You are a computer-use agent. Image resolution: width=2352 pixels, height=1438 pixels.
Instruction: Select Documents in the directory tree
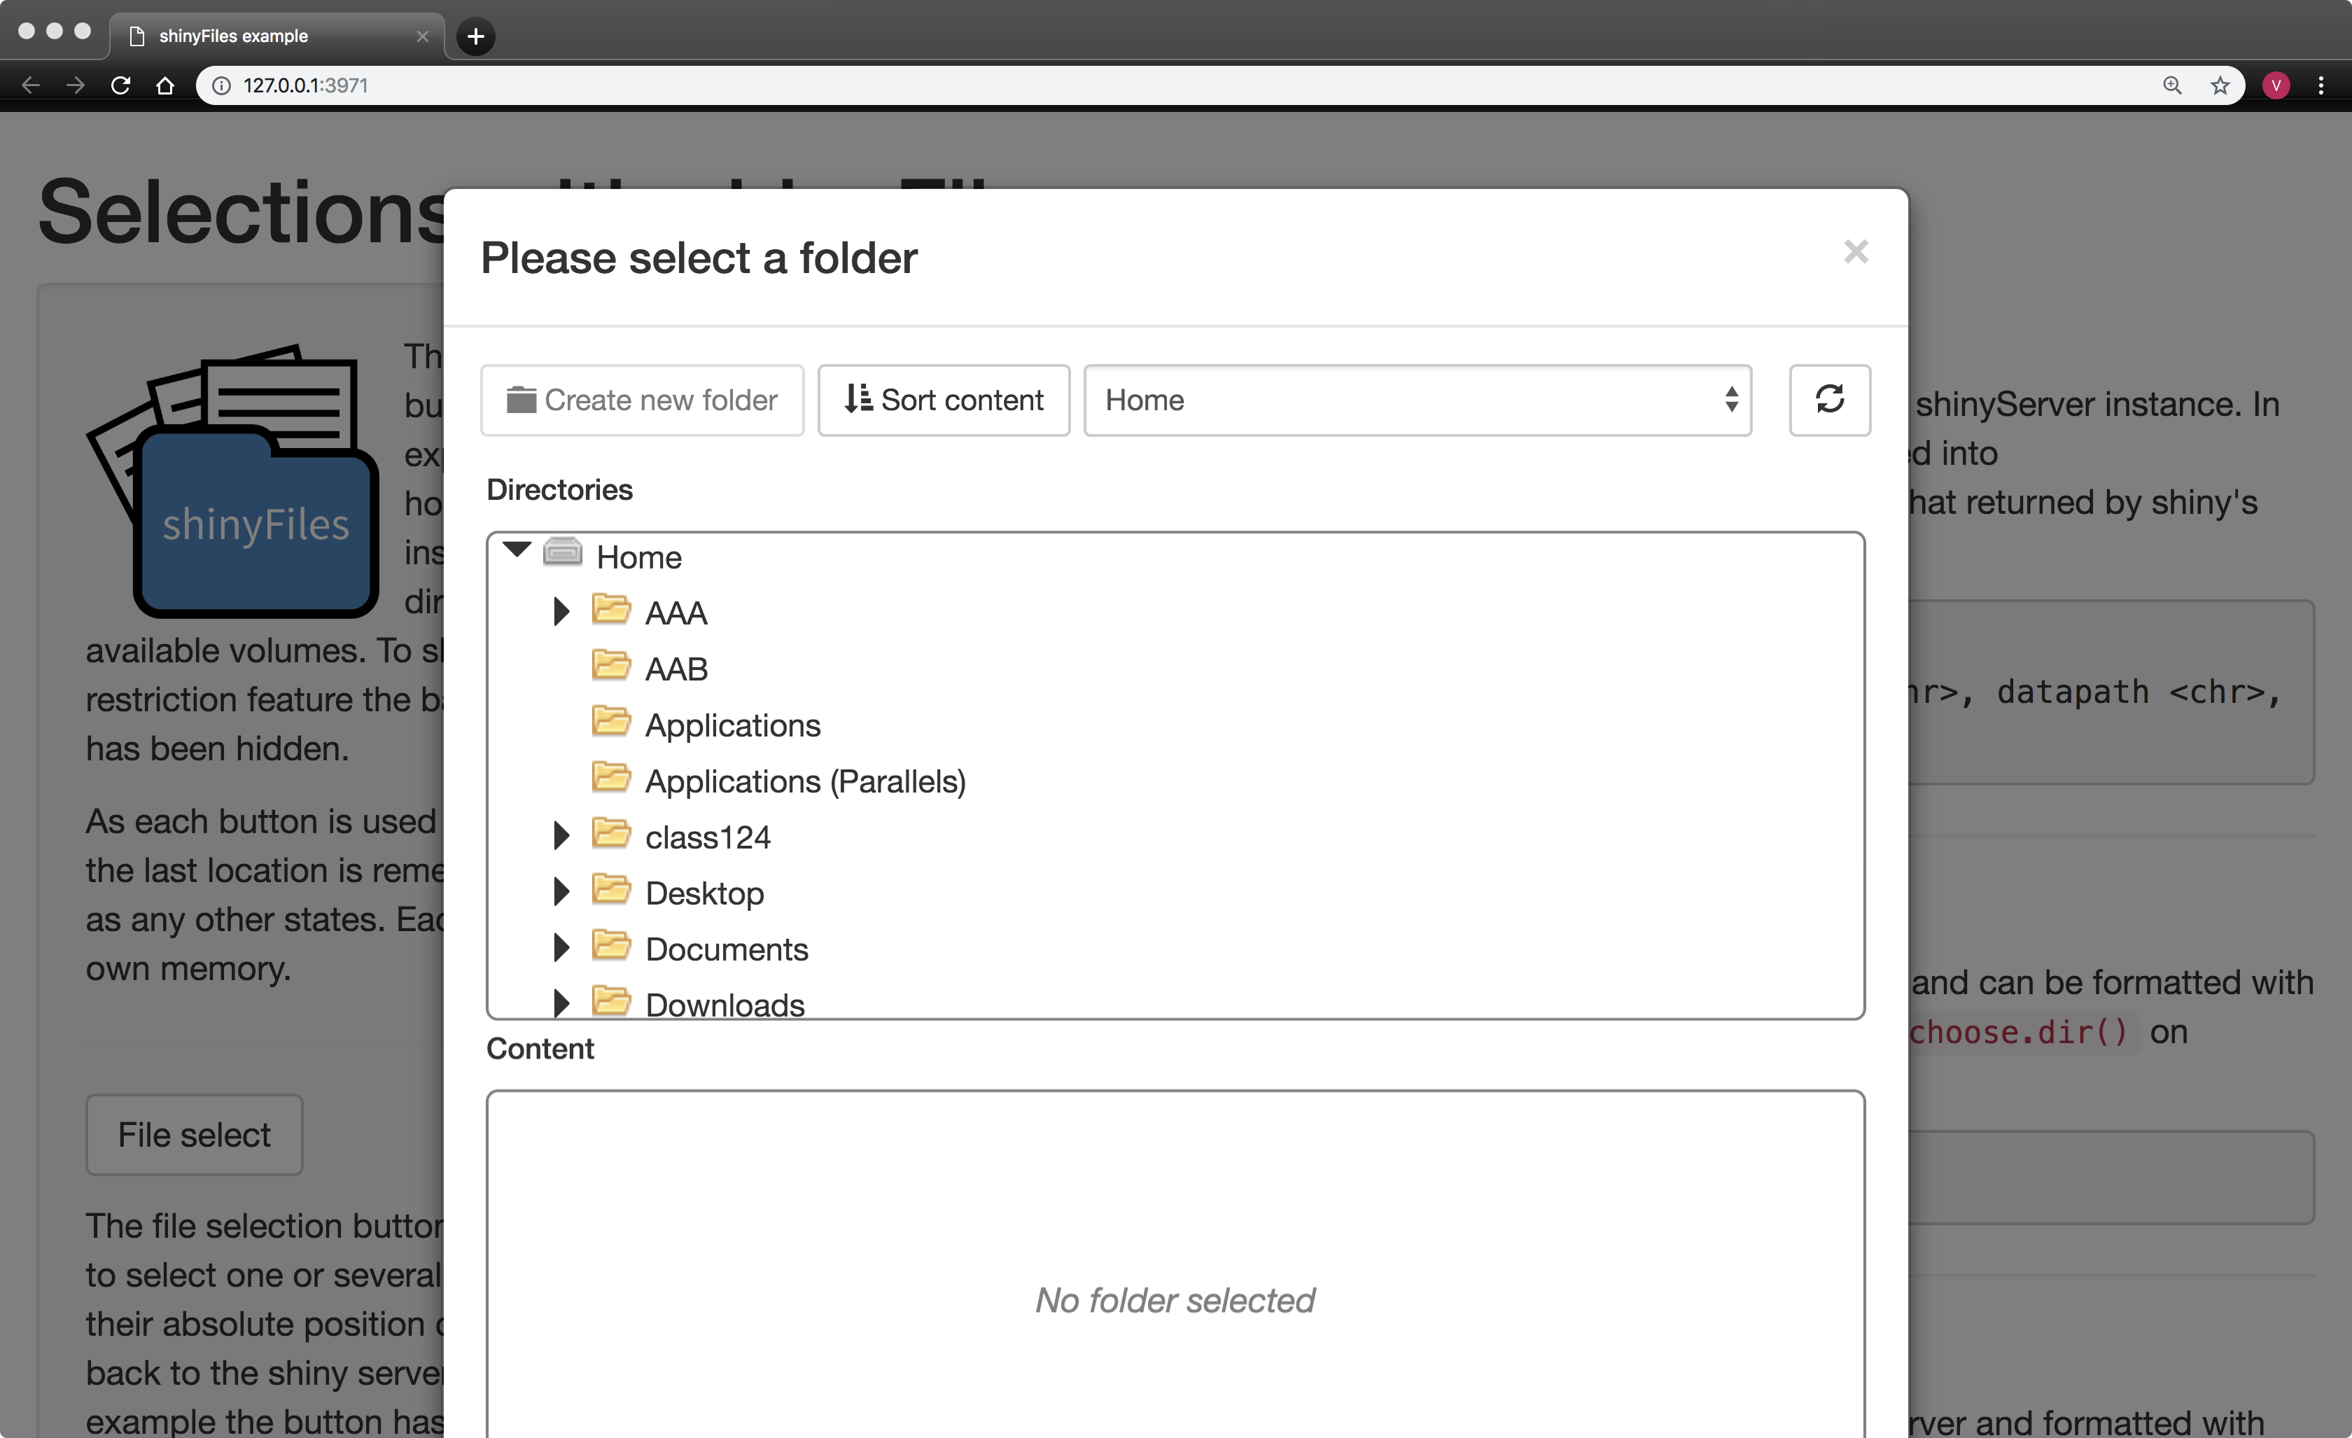pos(727,948)
